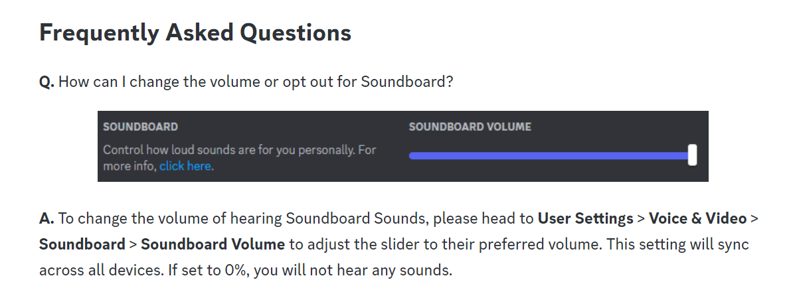Click the bold "Voice & Video" text
795x290 pixels.
pos(697,218)
